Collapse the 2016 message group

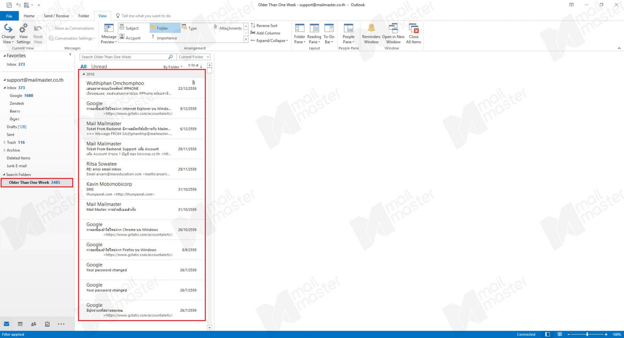click(84, 74)
